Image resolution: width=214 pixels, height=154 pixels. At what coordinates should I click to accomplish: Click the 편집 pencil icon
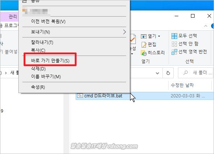pyautogui.click(x=144, y=45)
